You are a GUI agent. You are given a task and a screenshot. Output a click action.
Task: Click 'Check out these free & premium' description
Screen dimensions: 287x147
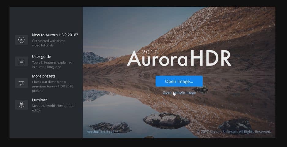click(53, 86)
